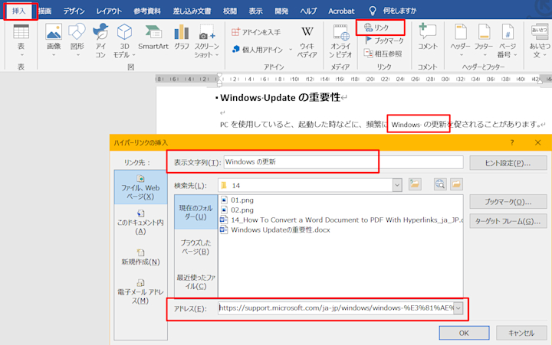Screen dimensions: 552x345
Task: Close the ハイパーリンクの挿入 dialog
Action: [x=537, y=142]
